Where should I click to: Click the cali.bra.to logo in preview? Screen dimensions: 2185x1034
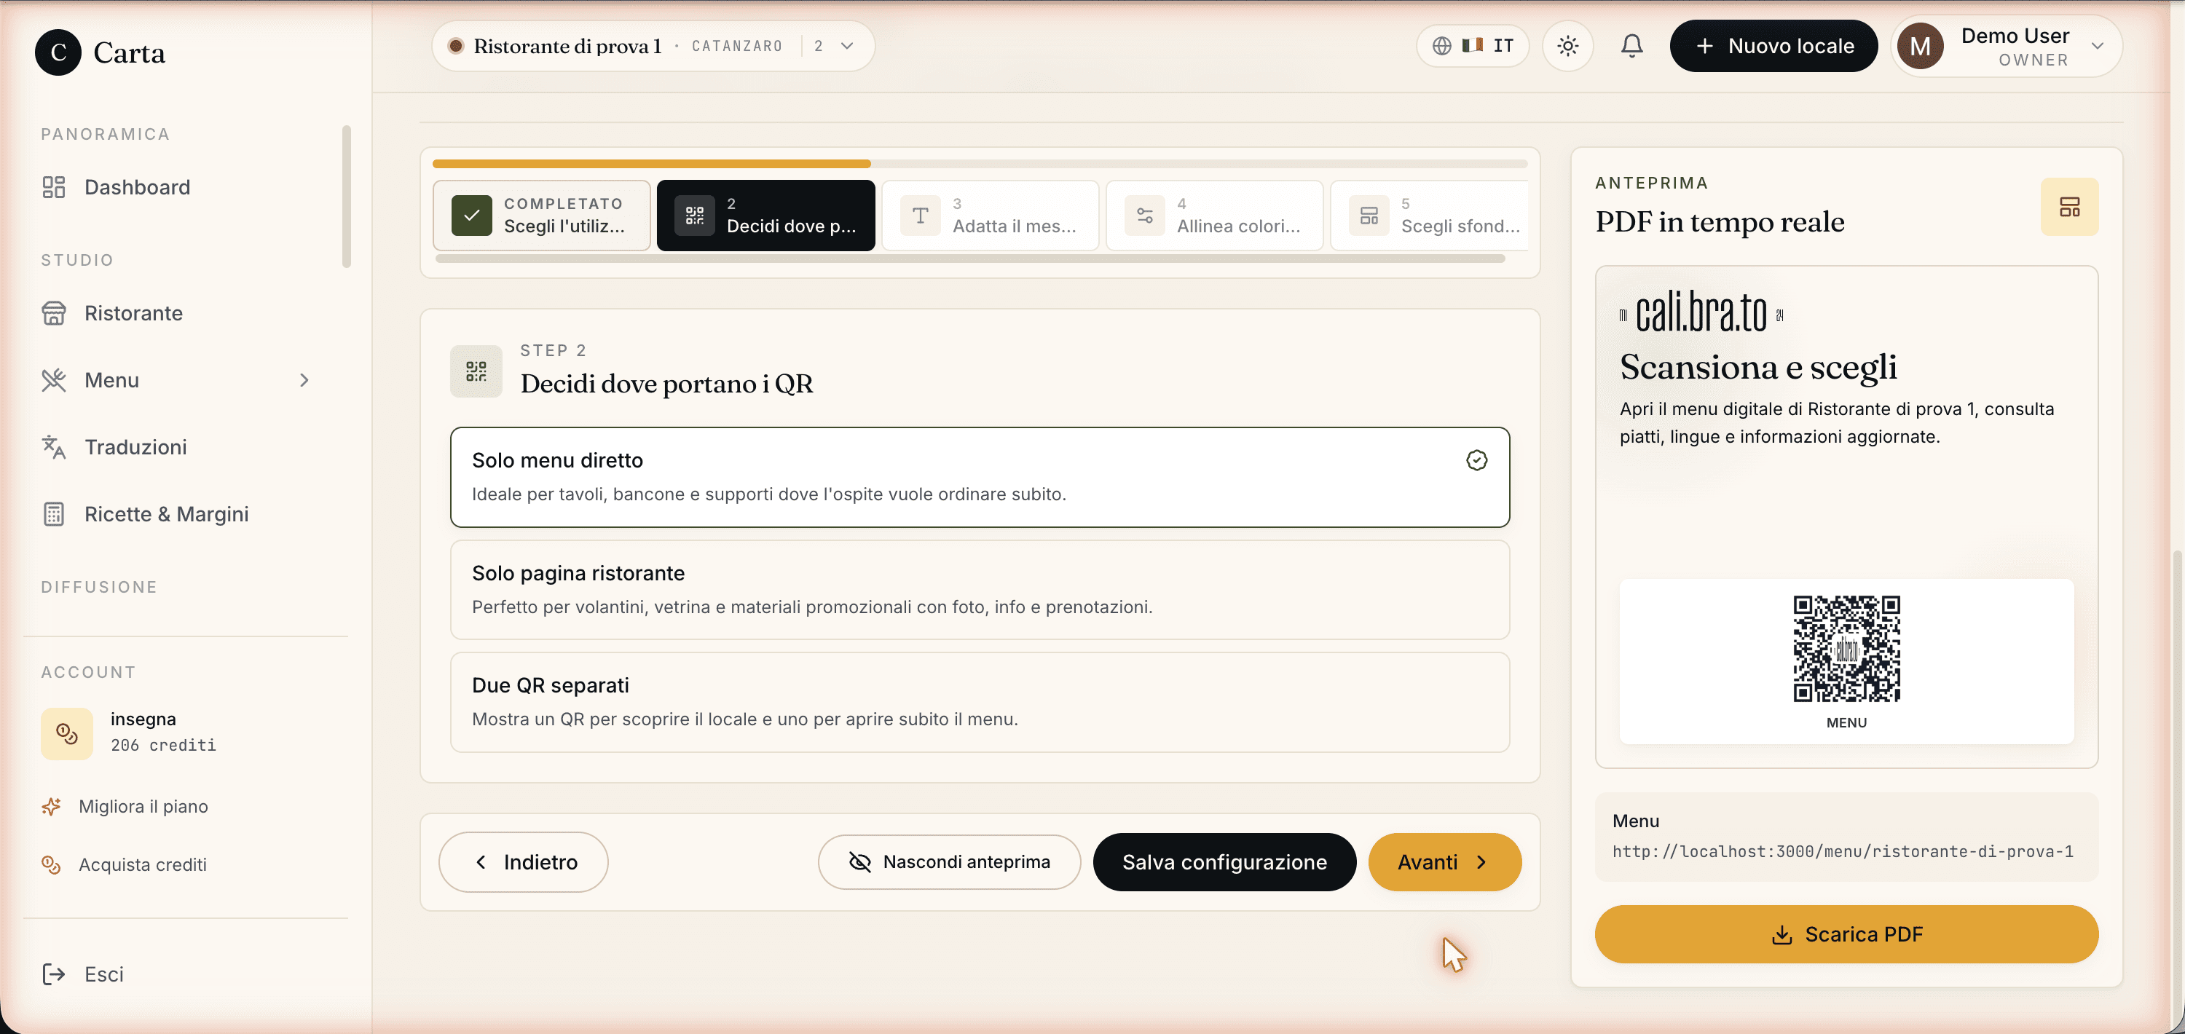1701,313
